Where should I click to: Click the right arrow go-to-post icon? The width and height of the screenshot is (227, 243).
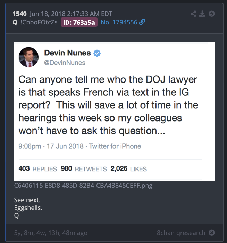(211, 14)
